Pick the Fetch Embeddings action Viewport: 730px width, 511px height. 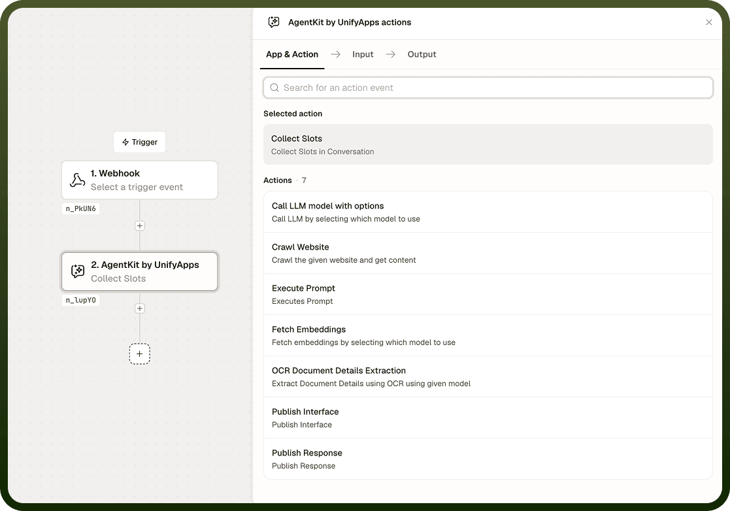488,335
